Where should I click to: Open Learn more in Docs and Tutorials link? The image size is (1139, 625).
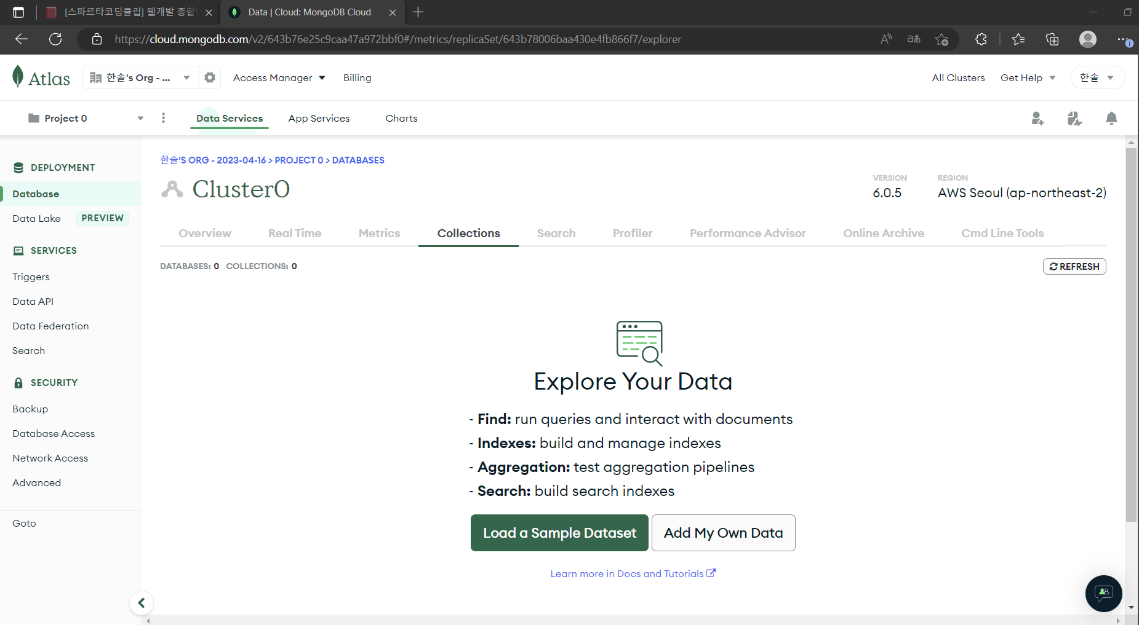(x=633, y=573)
